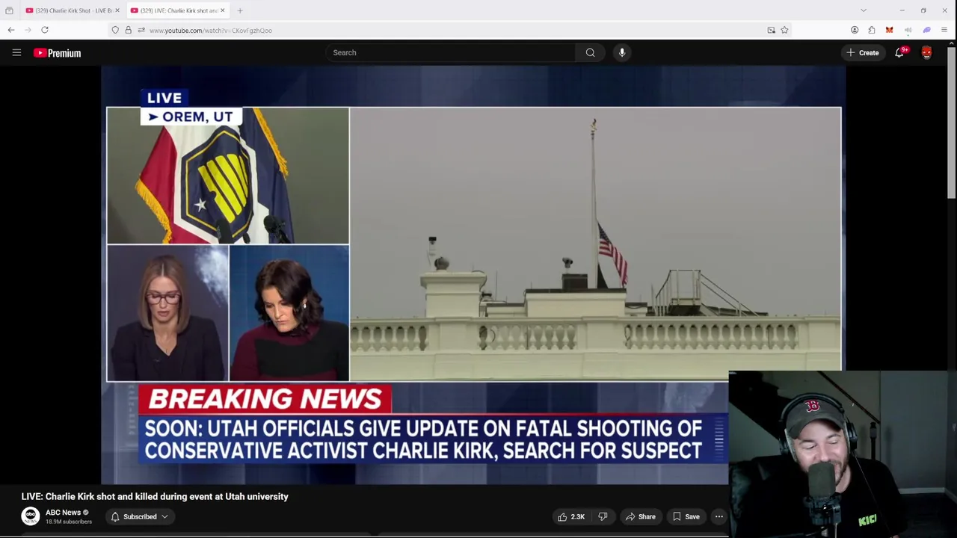957x538 pixels.
Task: Close the 'Charlie Kirk Shot - LIVE' tab
Action: coord(117,10)
